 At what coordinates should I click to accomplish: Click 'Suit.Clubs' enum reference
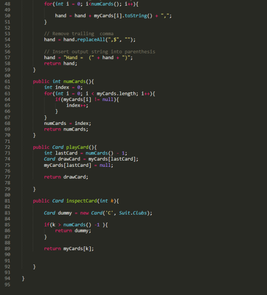tap(133, 213)
